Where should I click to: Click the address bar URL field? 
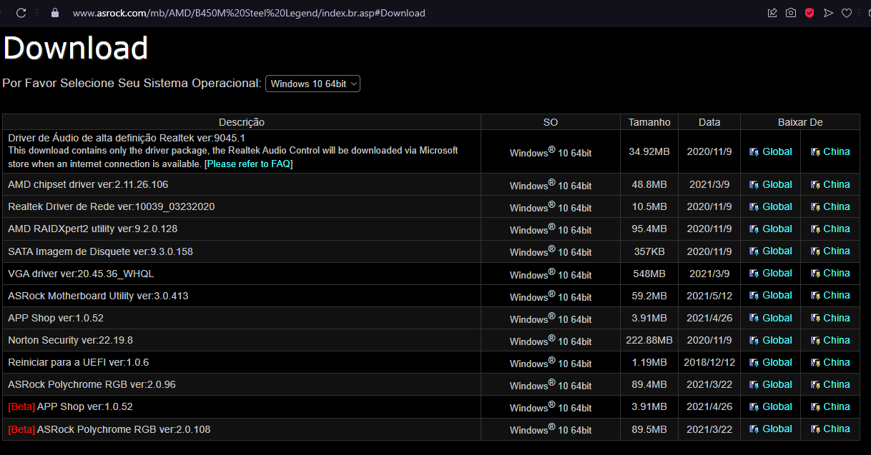249,13
